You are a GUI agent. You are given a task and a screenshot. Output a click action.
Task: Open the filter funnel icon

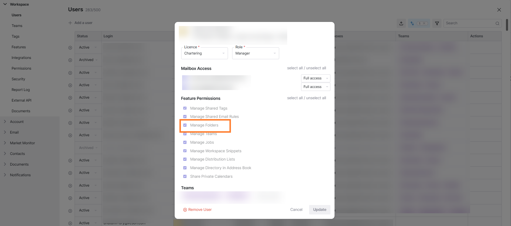437,23
